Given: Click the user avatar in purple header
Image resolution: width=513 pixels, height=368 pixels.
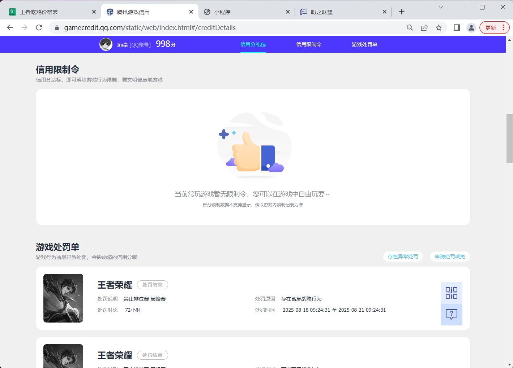Looking at the screenshot, I should click(x=106, y=44).
